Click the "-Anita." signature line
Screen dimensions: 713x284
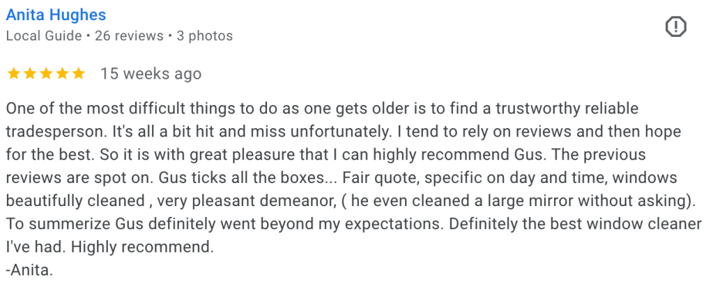[29, 269]
